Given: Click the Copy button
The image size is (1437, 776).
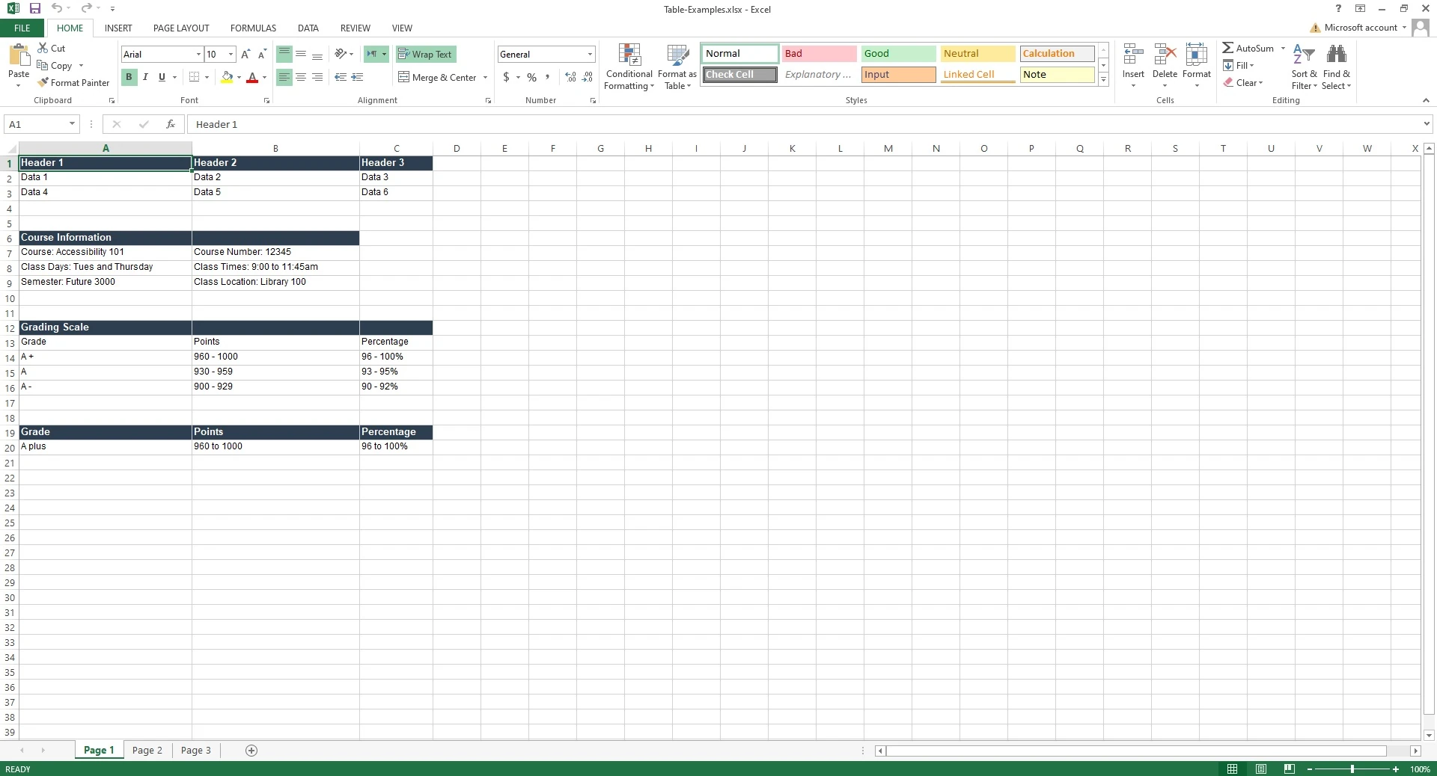Looking at the screenshot, I should (55, 66).
